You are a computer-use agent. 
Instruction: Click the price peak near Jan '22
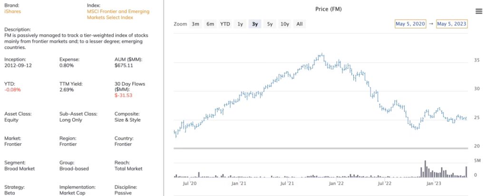pyautogui.click(x=322, y=55)
